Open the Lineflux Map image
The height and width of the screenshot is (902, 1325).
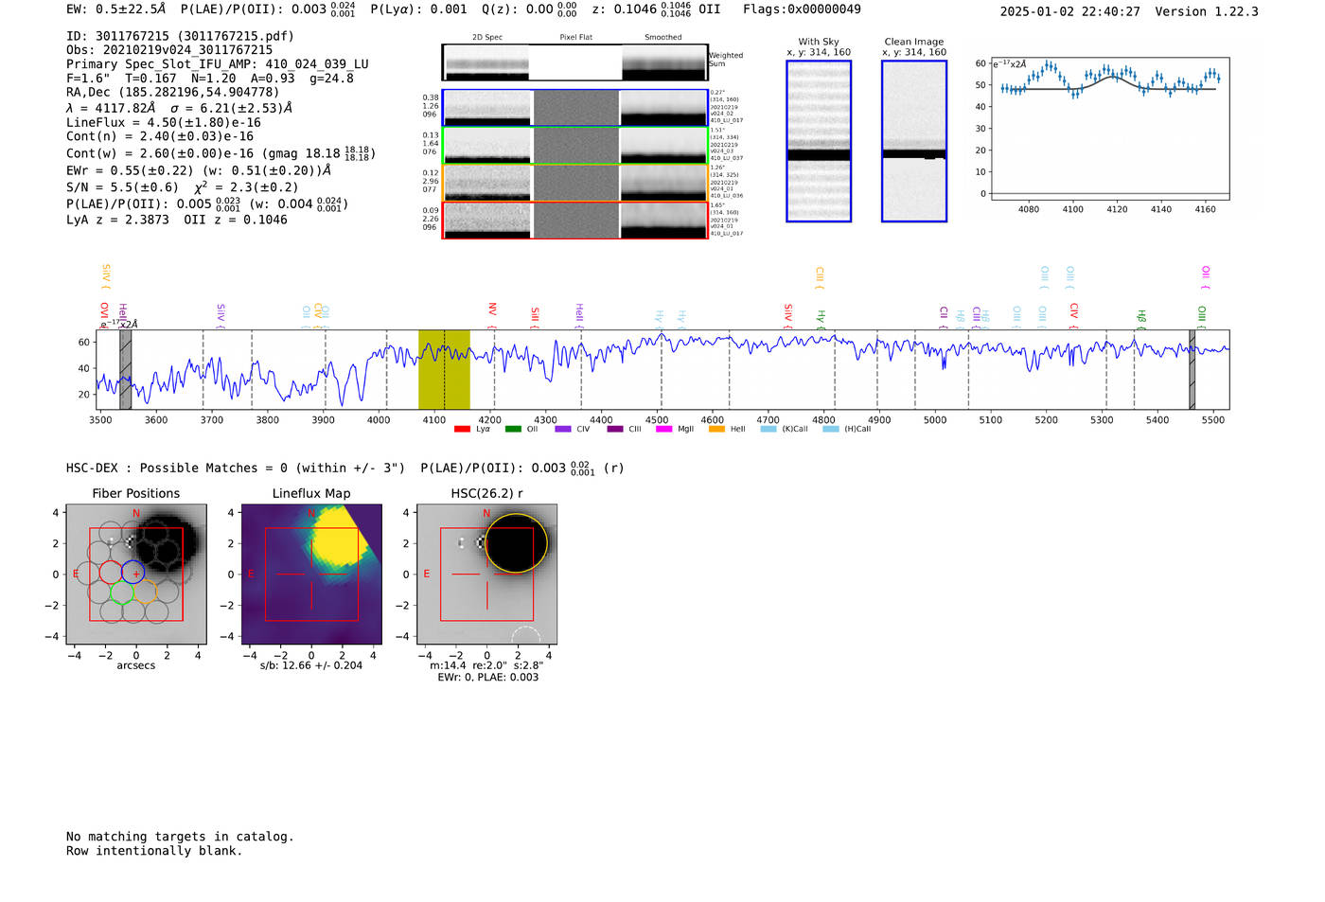tap(311, 575)
